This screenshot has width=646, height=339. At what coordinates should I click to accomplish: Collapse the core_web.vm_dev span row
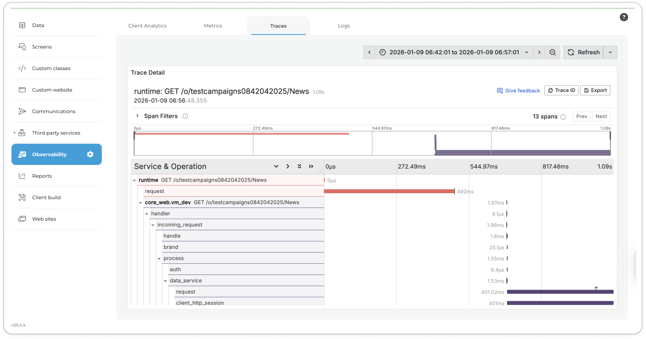(140, 203)
